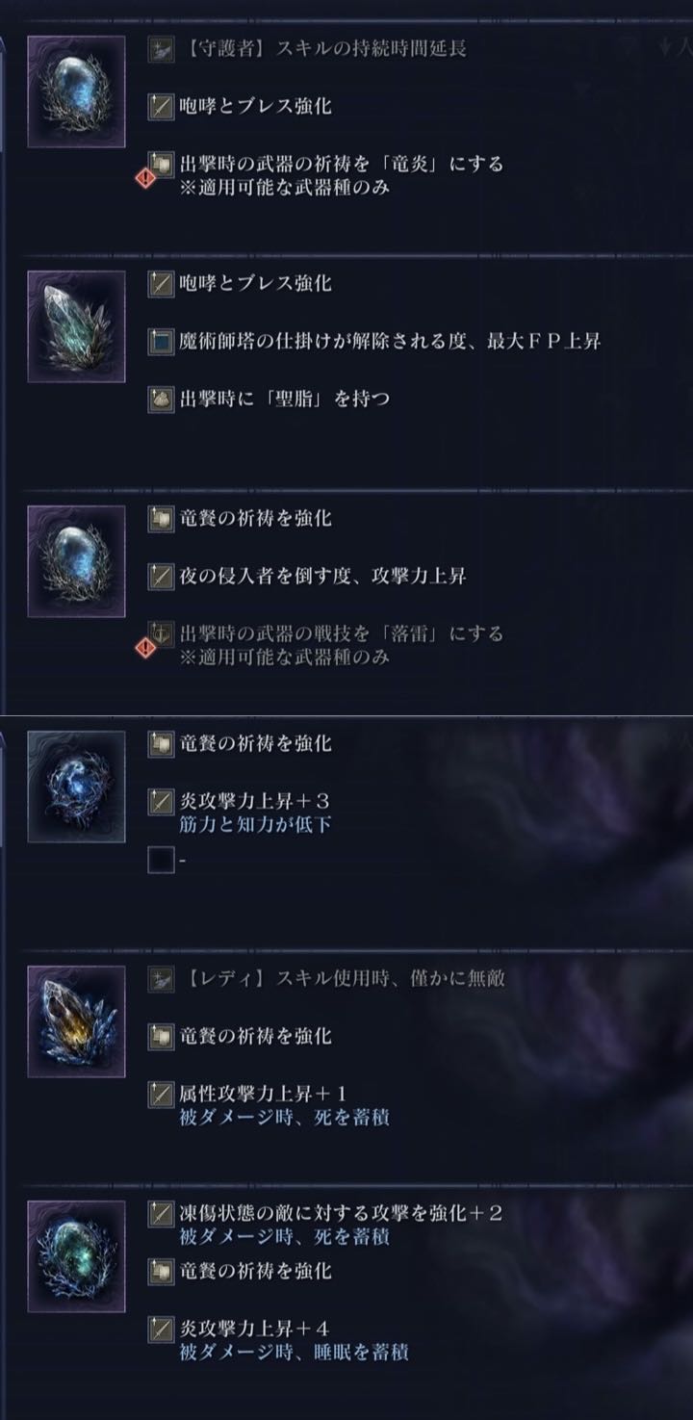Select the amber crystal relic for レディ

point(76,1021)
